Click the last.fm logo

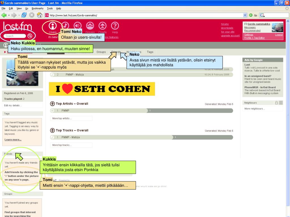click(18, 26)
